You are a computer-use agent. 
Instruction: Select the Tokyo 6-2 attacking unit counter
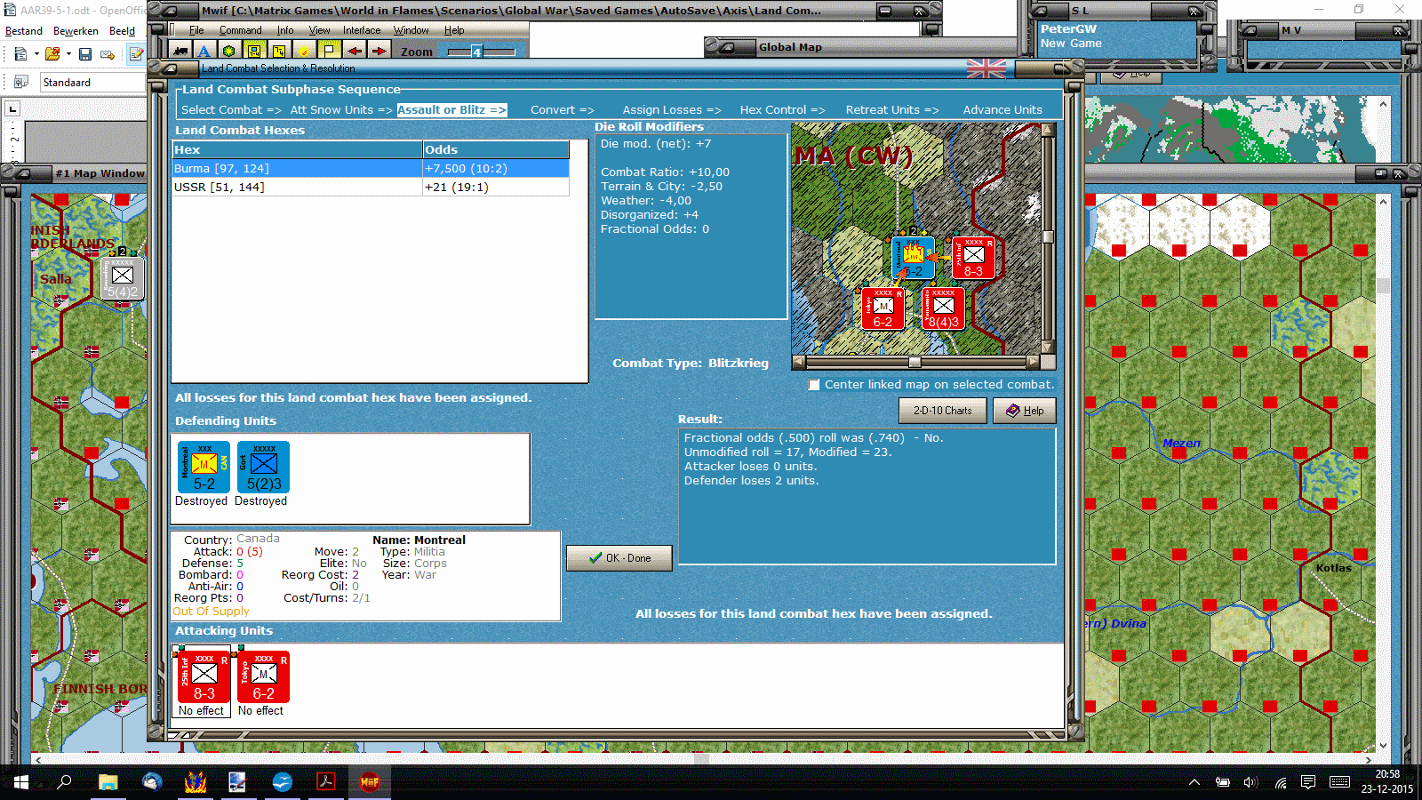[264, 677]
